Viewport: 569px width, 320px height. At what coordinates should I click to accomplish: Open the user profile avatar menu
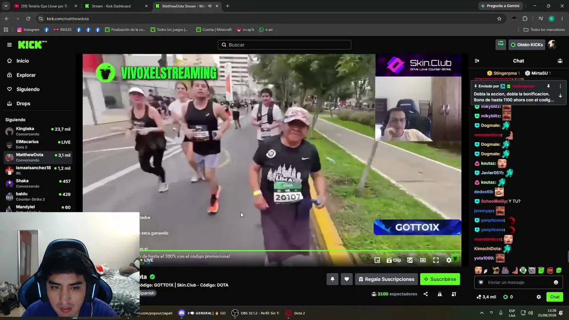coord(552,44)
